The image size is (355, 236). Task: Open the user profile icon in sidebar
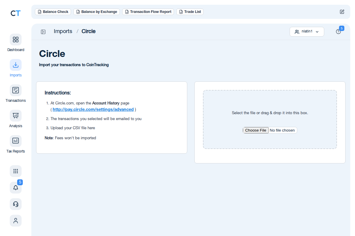tap(16, 221)
